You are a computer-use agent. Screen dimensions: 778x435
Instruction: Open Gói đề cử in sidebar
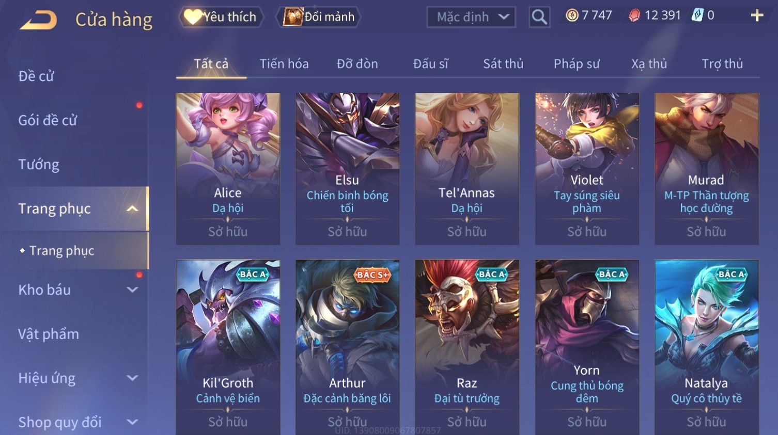tap(48, 120)
